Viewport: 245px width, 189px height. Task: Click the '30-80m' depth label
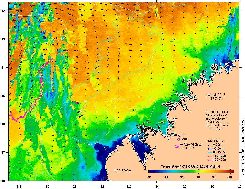pos(218,149)
